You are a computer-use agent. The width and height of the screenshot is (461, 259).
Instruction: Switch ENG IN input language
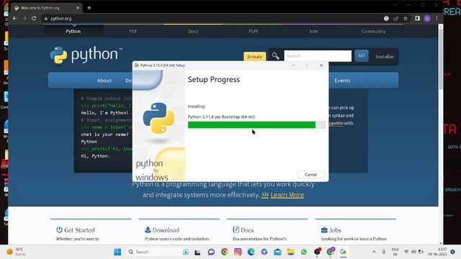pos(395,252)
